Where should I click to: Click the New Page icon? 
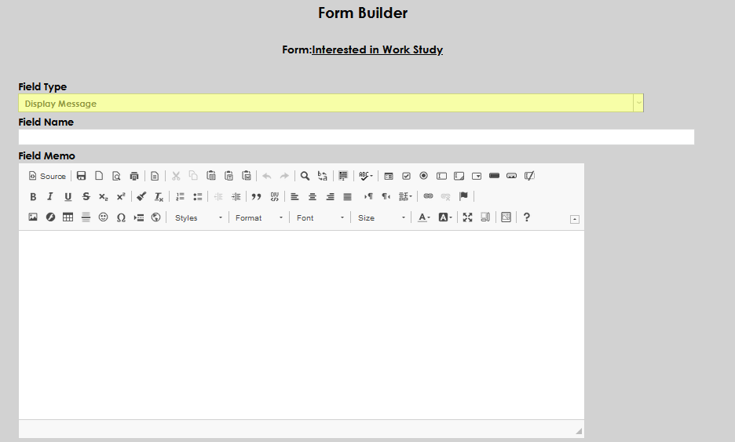(x=99, y=176)
